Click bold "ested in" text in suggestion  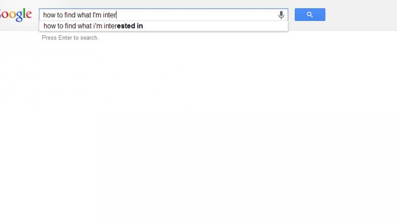point(130,26)
